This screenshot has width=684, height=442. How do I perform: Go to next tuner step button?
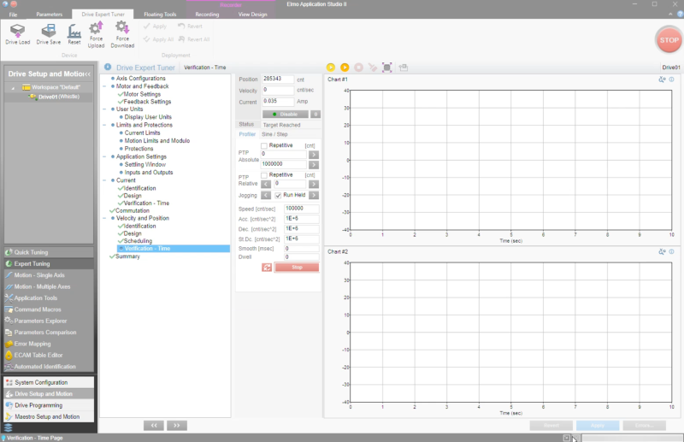(x=177, y=426)
